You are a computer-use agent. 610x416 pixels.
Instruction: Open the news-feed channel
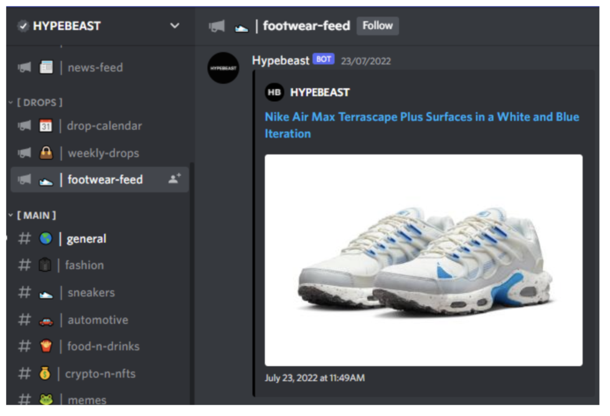[95, 67]
